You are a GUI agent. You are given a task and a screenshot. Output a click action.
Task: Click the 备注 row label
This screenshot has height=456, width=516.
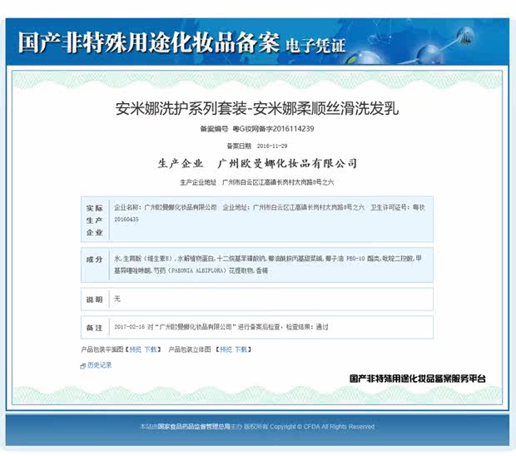coord(94,328)
